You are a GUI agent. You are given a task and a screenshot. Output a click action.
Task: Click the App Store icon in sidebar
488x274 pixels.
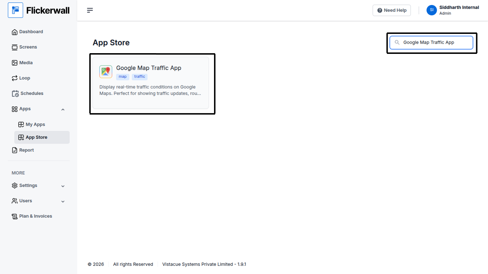[21, 137]
